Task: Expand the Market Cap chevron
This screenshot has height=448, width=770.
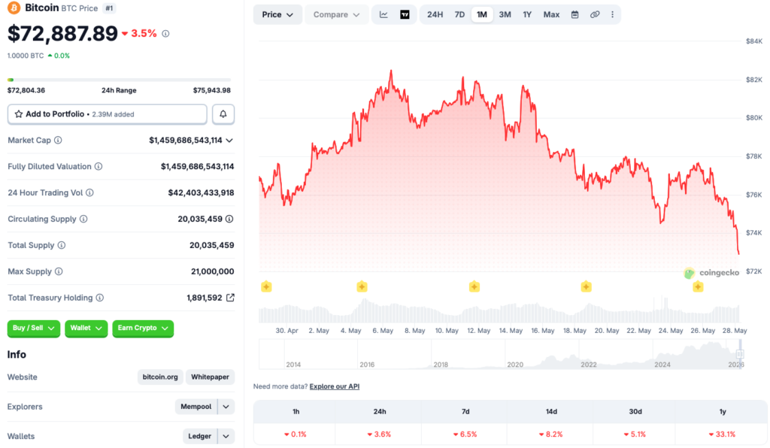Action: tap(229, 141)
